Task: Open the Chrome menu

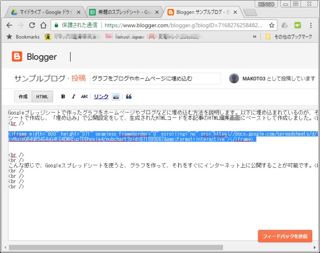Action: pyautogui.click(x=312, y=25)
